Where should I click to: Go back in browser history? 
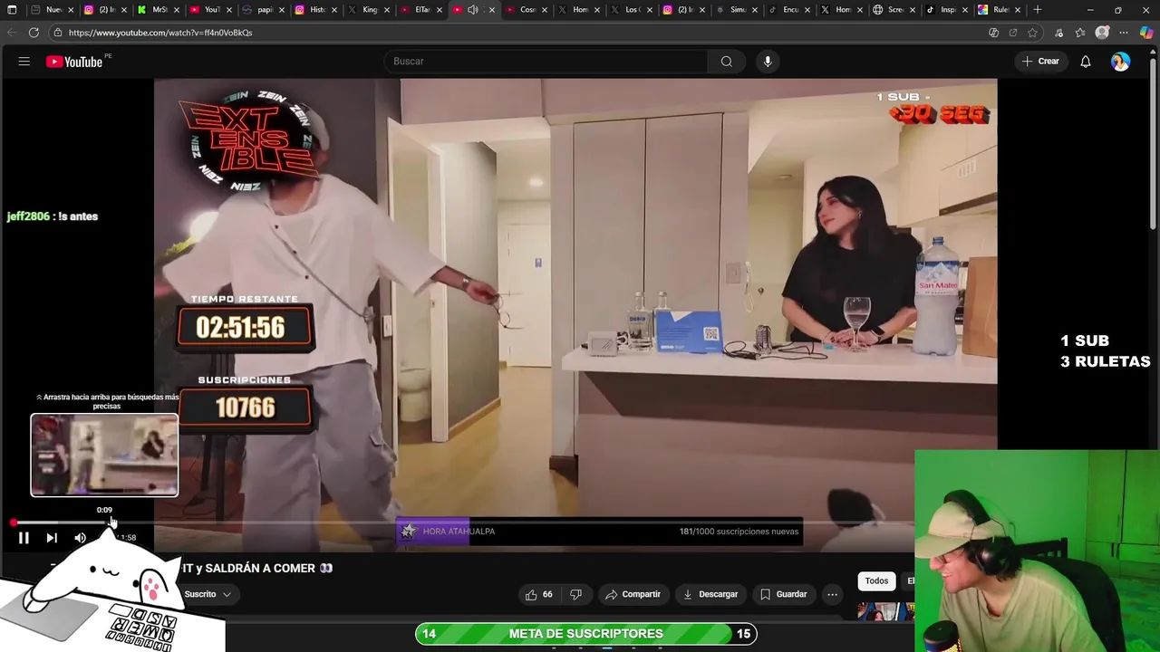click(11, 33)
